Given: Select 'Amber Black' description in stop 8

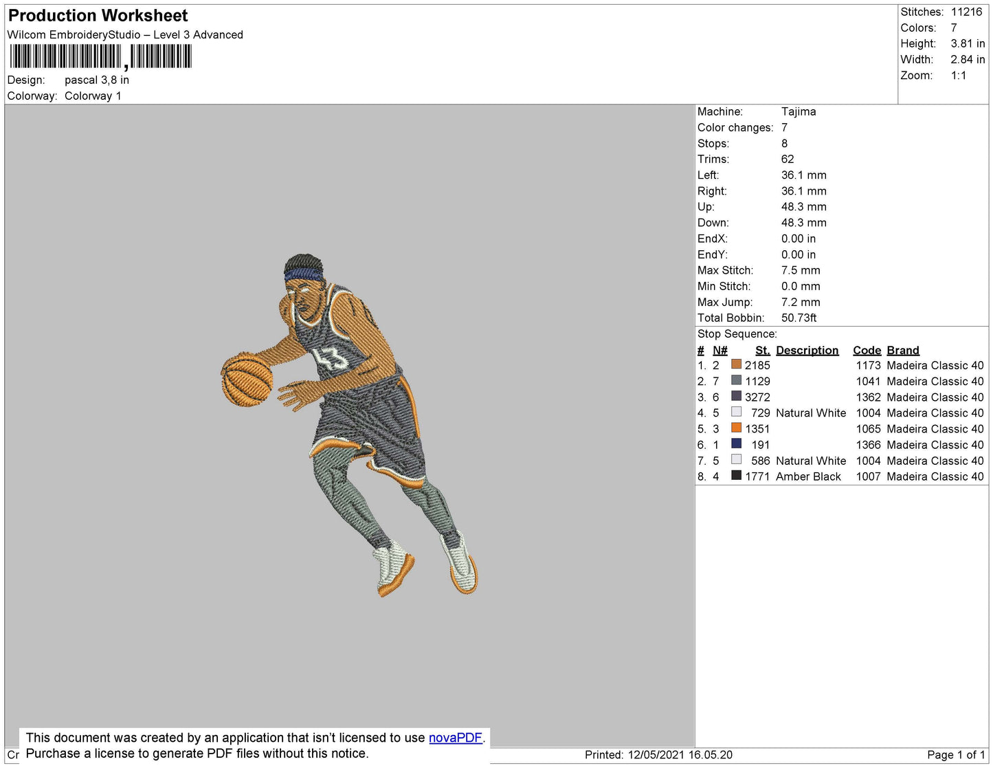Looking at the screenshot, I should coord(808,476).
